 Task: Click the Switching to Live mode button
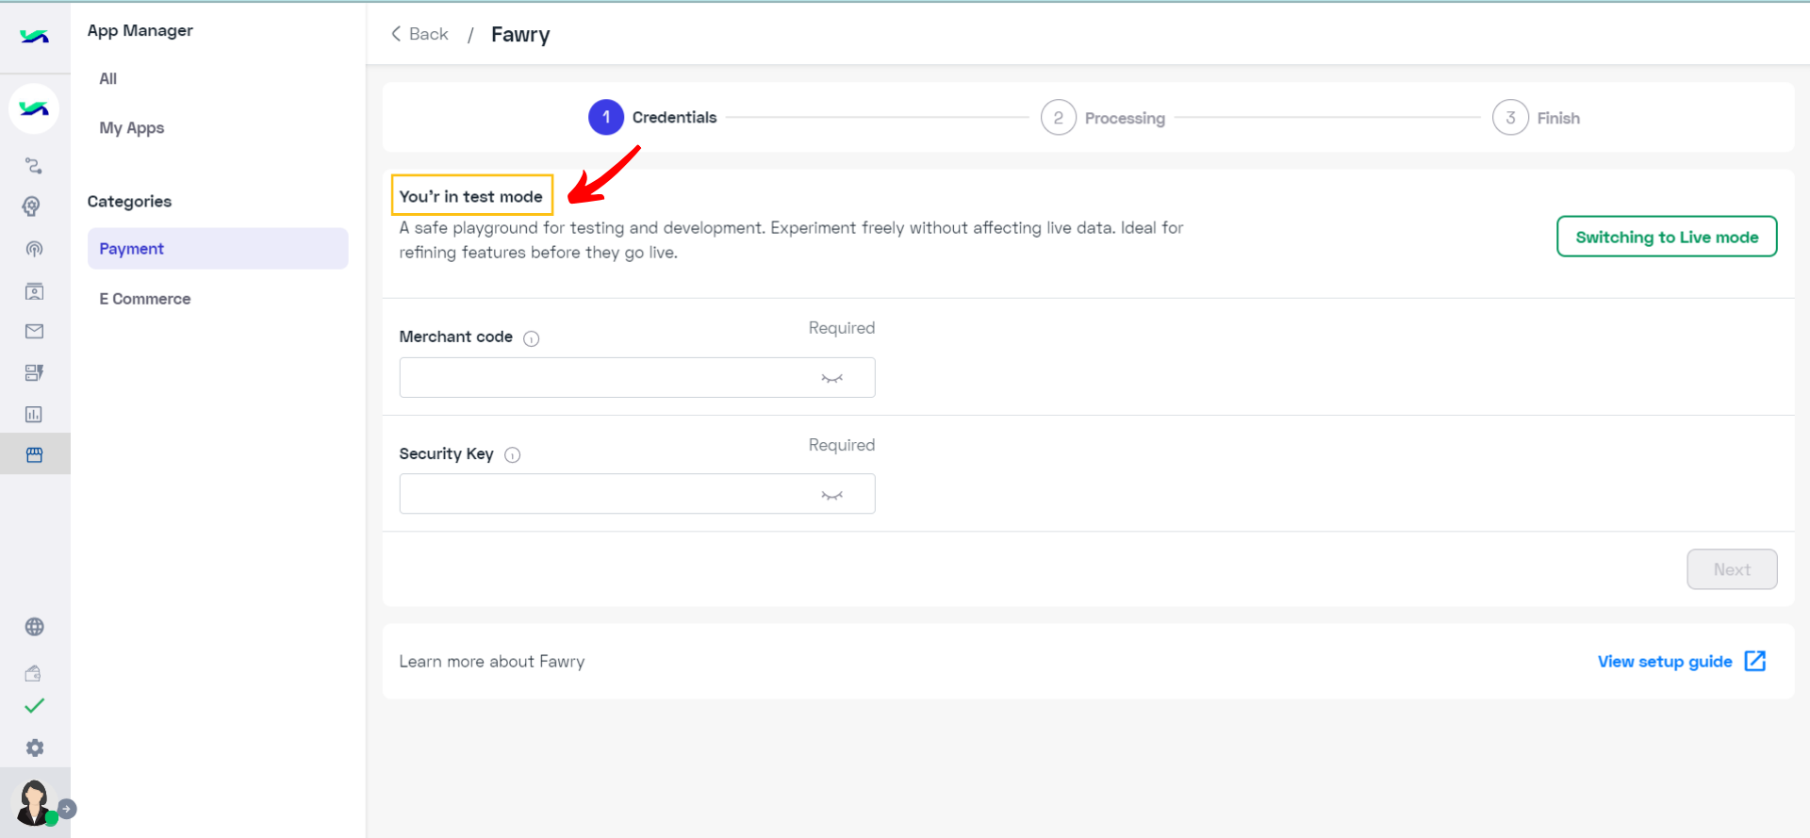click(x=1667, y=237)
